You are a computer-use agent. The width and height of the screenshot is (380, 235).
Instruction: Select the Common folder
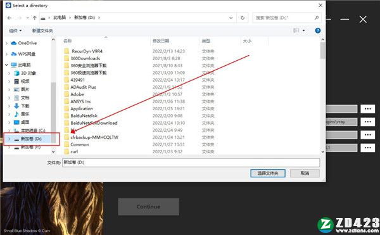click(x=80, y=144)
